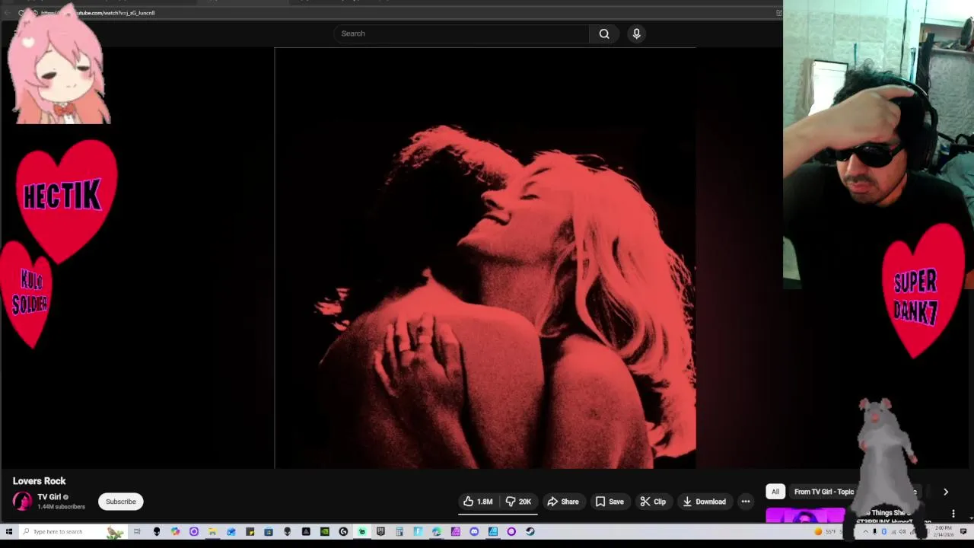Click the 'Lovers Rock' video title

(x=39, y=481)
